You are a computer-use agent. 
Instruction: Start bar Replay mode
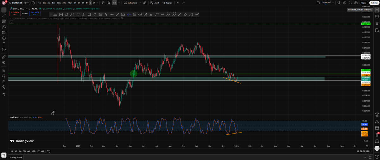(168, 3)
